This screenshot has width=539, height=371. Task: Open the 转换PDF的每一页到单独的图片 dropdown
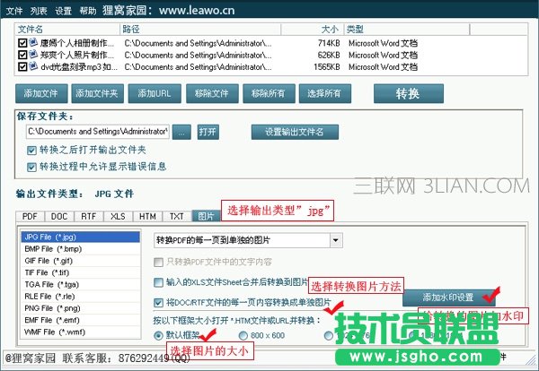point(336,240)
